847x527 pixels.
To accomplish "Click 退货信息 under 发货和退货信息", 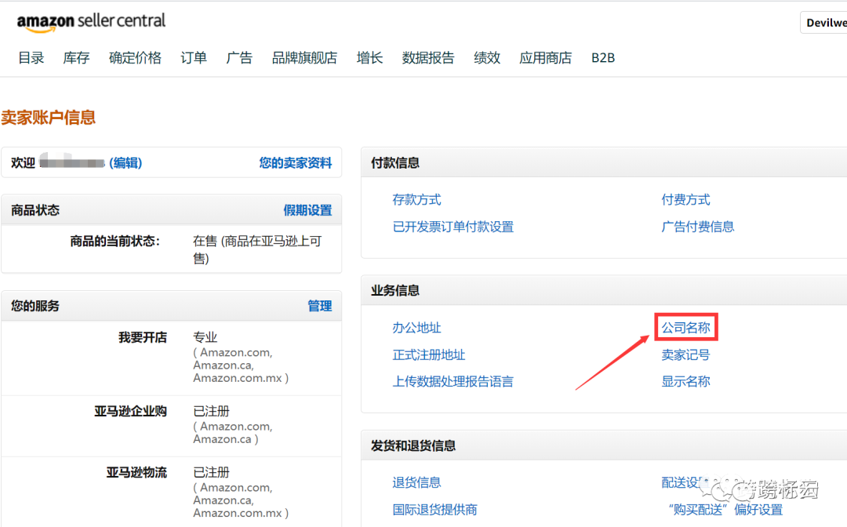I will (417, 482).
